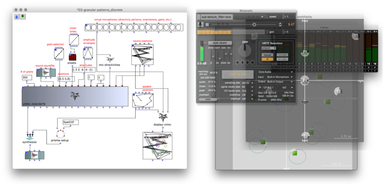The height and width of the screenshot is (184, 391).
Task: Open the display-vimic result trajectory box
Action: (x=157, y=146)
